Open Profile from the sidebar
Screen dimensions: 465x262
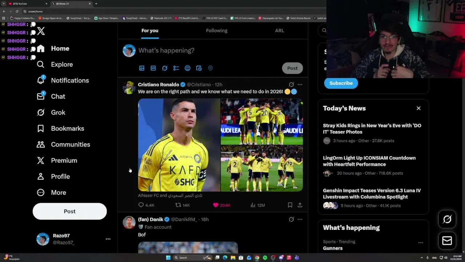[53, 176]
